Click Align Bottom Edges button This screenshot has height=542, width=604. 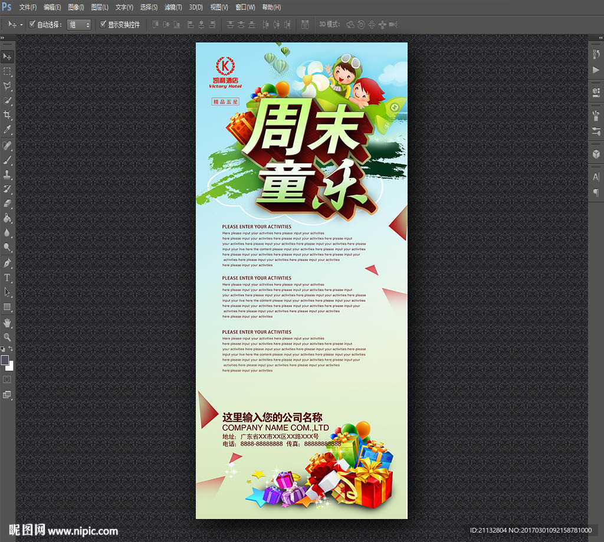177,25
